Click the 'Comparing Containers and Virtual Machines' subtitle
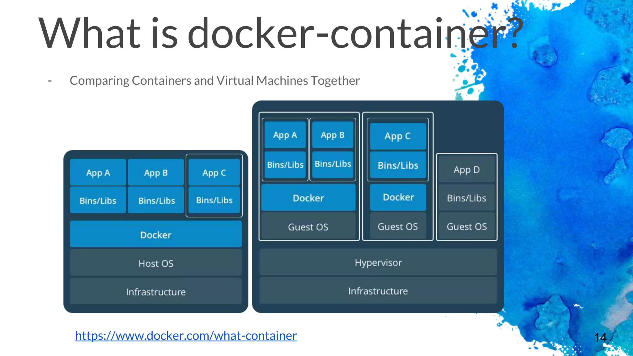Viewport: 633px width, 356px height. click(x=215, y=81)
